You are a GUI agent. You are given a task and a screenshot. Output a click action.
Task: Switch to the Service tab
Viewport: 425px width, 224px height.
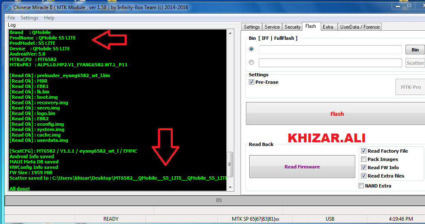click(x=272, y=27)
